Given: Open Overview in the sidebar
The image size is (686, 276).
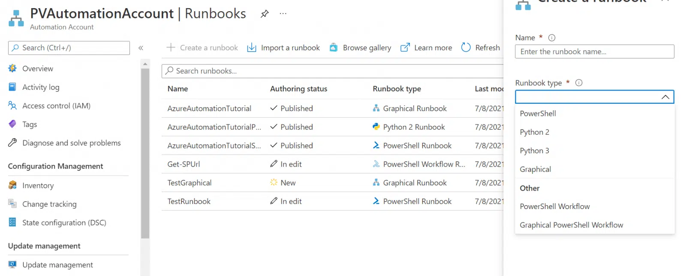Looking at the screenshot, I should pos(38,68).
